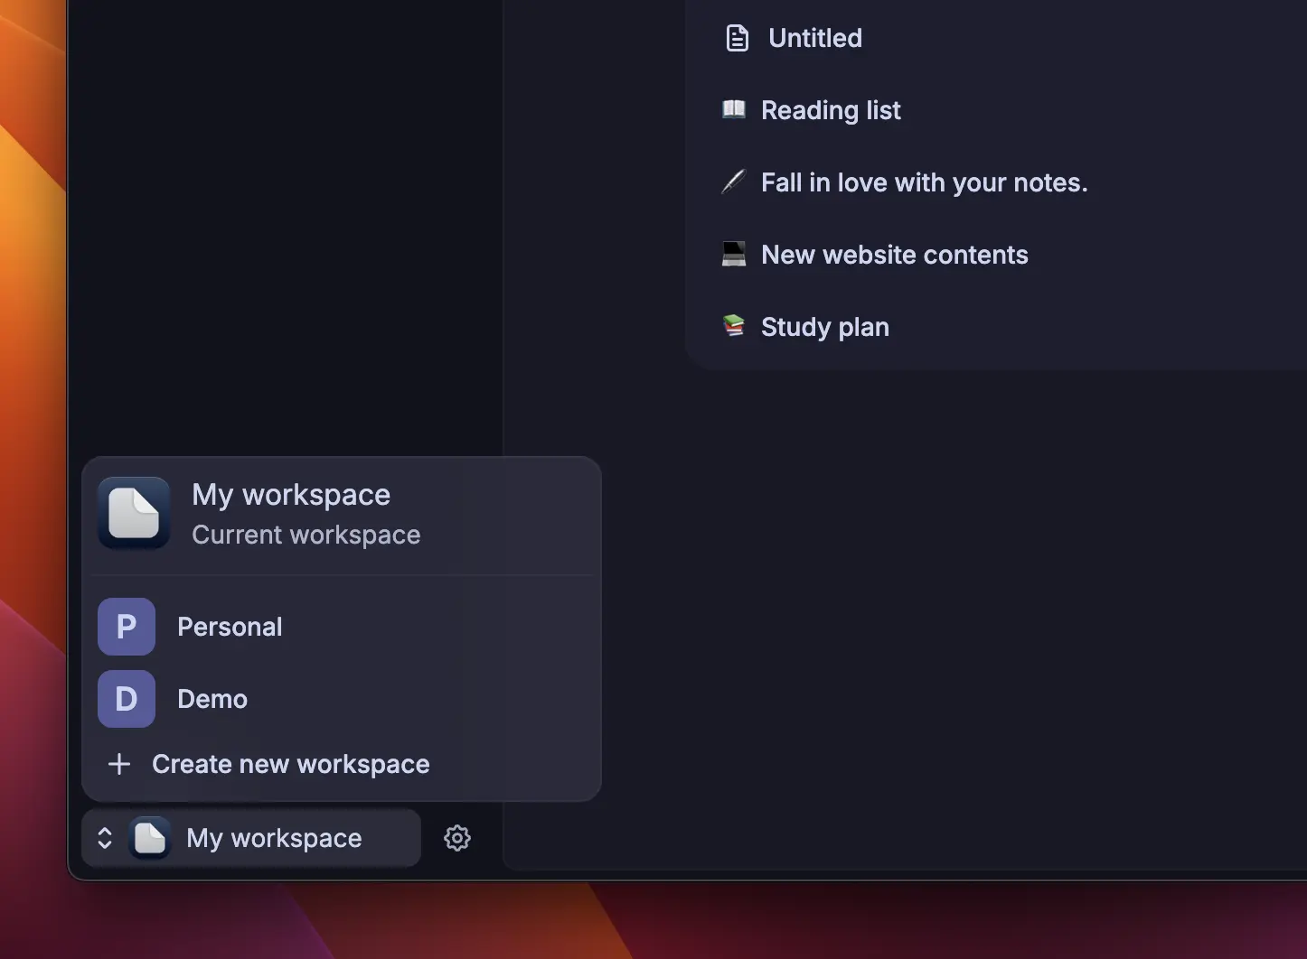This screenshot has height=959, width=1307.
Task: Click the pen emoji icon
Action: pyautogui.click(x=734, y=182)
